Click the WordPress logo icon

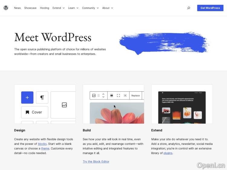[6, 8]
